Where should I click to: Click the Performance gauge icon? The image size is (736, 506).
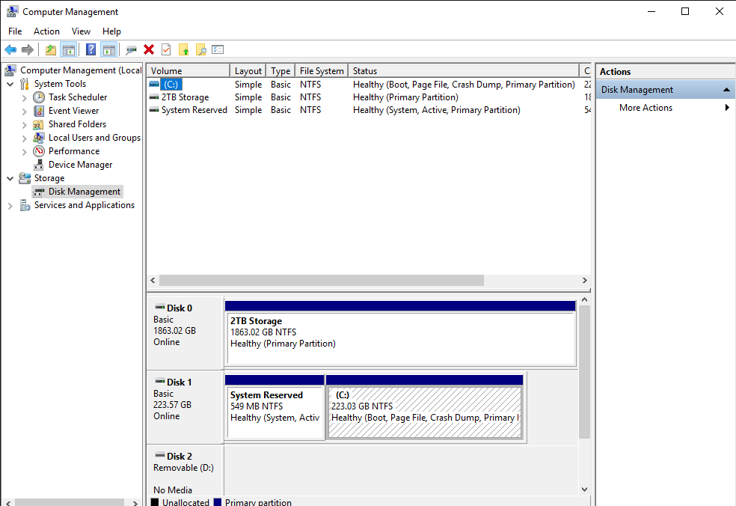click(39, 151)
